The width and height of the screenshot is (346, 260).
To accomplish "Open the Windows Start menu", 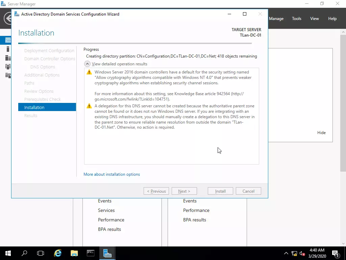I will [x=8, y=253].
